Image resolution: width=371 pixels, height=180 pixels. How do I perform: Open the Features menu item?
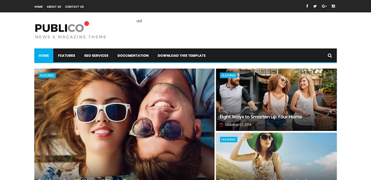pyautogui.click(x=67, y=56)
